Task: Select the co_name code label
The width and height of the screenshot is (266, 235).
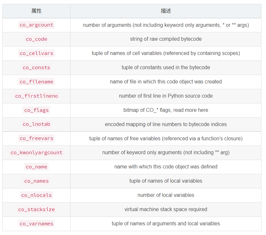Action: point(36,167)
